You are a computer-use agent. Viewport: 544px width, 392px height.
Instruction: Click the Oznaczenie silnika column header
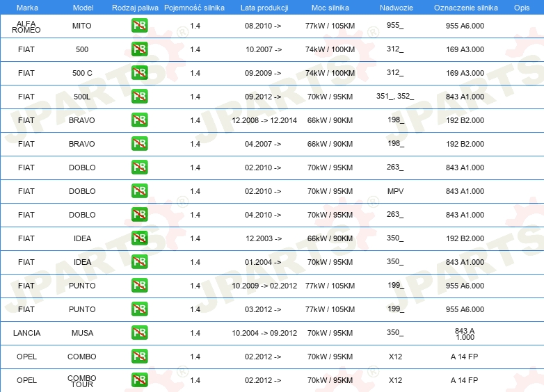pyautogui.click(x=465, y=8)
